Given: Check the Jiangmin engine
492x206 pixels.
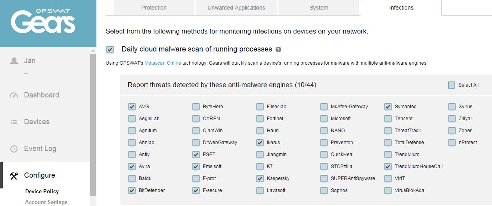Looking at the screenshot, I should [260, 154].
